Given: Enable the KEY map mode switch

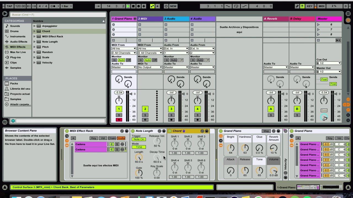Looking at the screenshot, I should [310, 6].
